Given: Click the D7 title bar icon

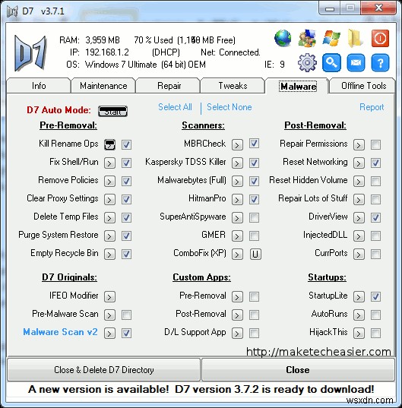Looking at the screenshot, I should click(12, 11).
